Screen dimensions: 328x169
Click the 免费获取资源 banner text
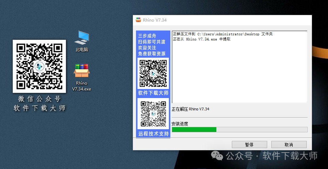[152, 54]
